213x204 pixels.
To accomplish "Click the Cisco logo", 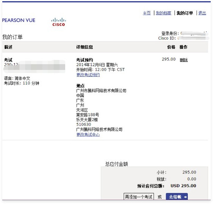I will point(59,22).
